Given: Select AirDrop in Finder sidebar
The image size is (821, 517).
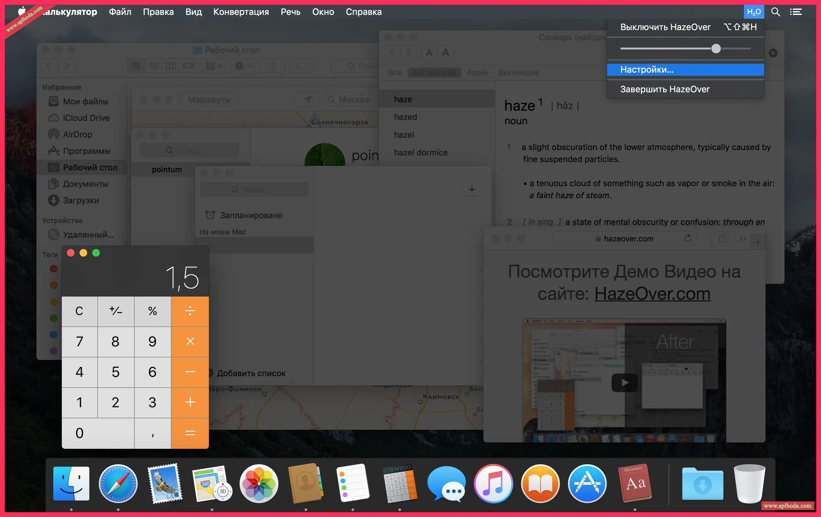Looking at the screenshot, I should coord(82,134).
